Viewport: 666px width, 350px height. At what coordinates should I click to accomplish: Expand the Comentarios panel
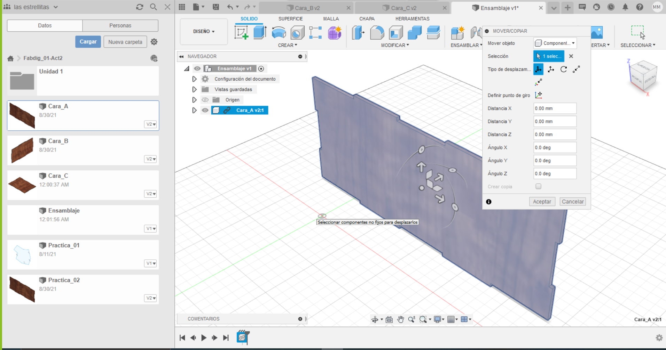(300, 319)
